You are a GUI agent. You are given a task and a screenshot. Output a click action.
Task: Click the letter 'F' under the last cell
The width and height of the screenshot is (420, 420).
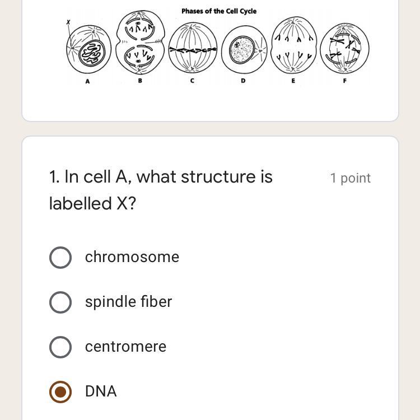[x=344, y=81]
